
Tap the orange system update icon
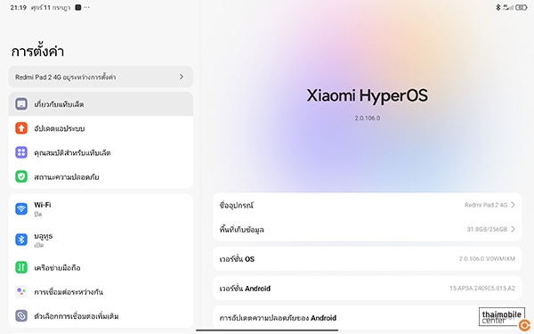pyautogui.click(x=21, y=128)
